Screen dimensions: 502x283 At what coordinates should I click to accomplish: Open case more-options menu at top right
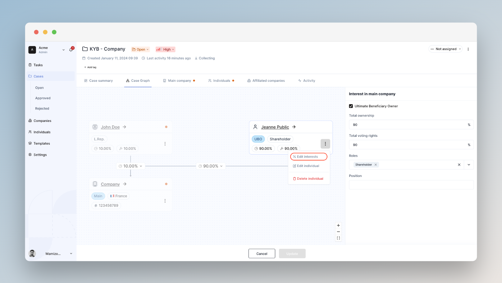tap(468, 49)
